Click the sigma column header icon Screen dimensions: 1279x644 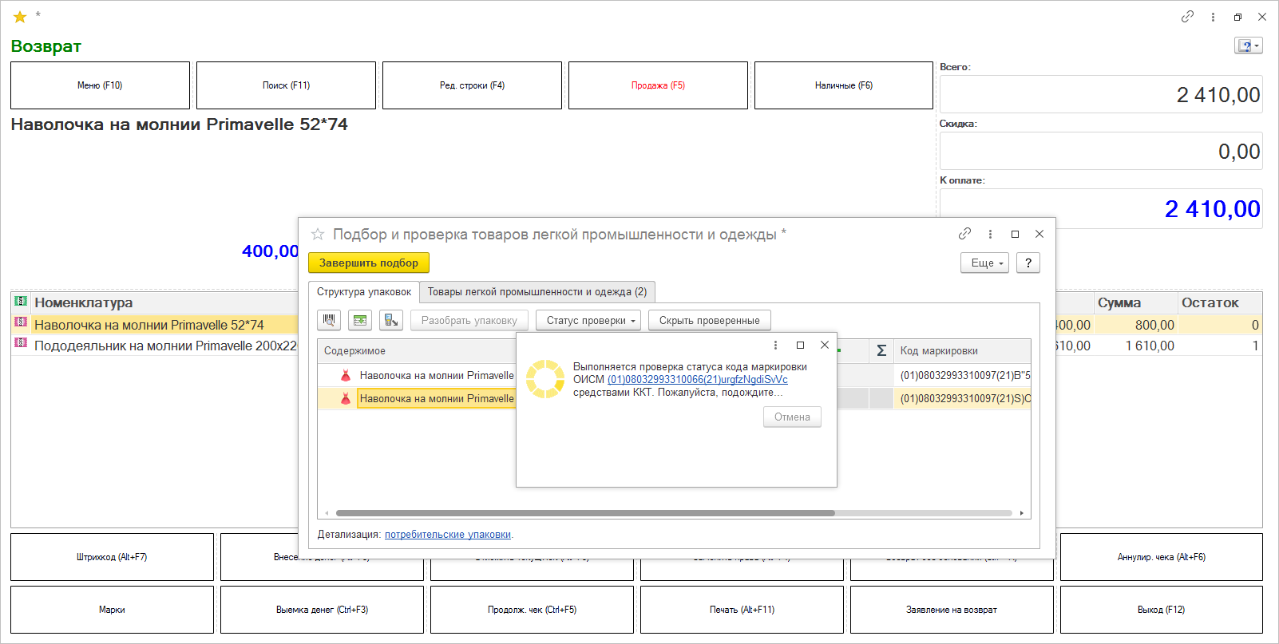click(x=881, y=350)
